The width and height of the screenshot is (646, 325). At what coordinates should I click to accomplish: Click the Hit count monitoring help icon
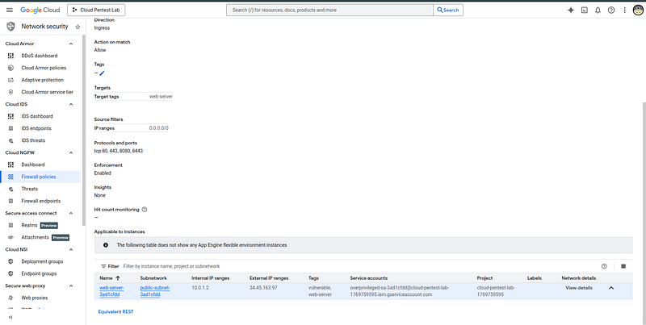click(145, 210)
